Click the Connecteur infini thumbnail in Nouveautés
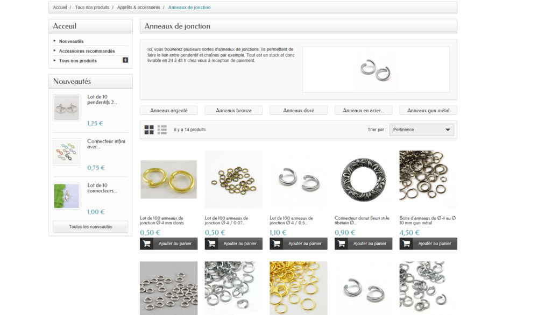The width and height of the screenshot is (538, 315). [x=66, y=152]
